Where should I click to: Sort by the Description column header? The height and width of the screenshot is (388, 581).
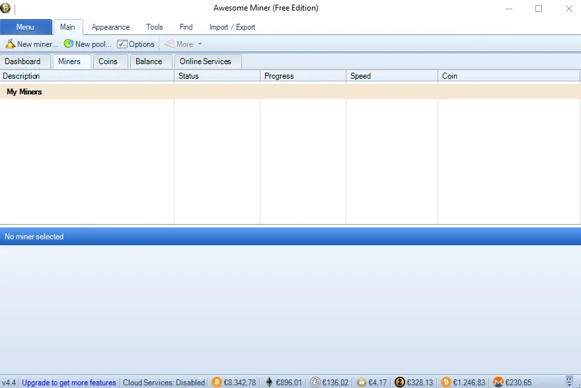pyautogui.click(x=87, y=76)
